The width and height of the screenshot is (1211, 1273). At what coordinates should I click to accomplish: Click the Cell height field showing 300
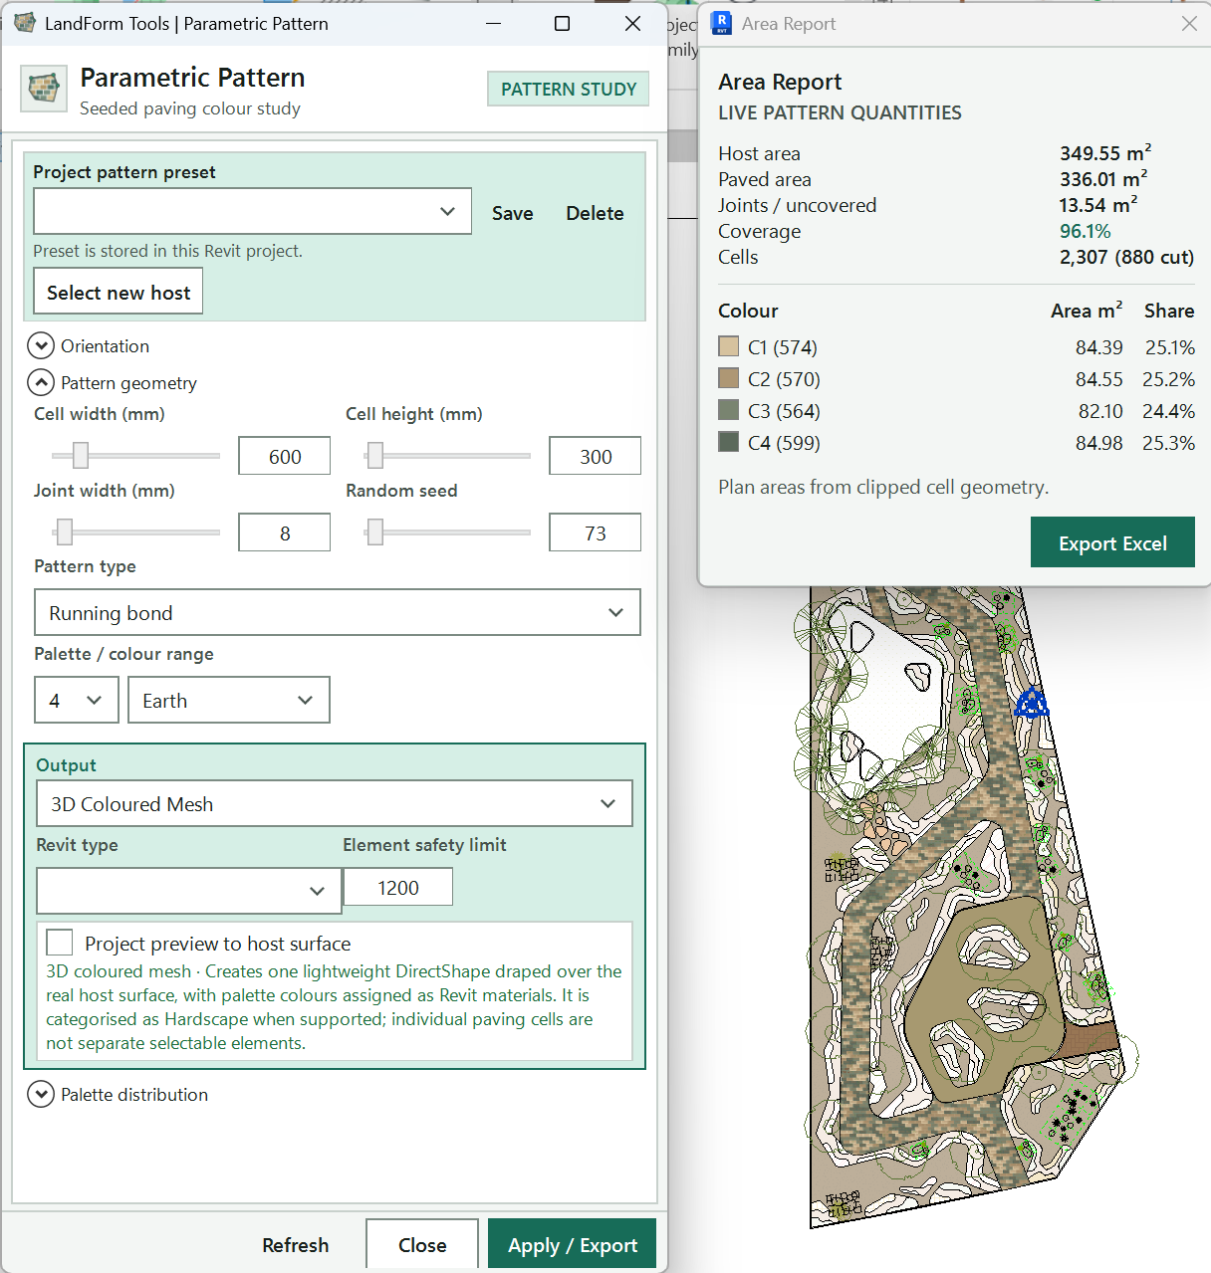pyautogui.click(x=596, y=456)
